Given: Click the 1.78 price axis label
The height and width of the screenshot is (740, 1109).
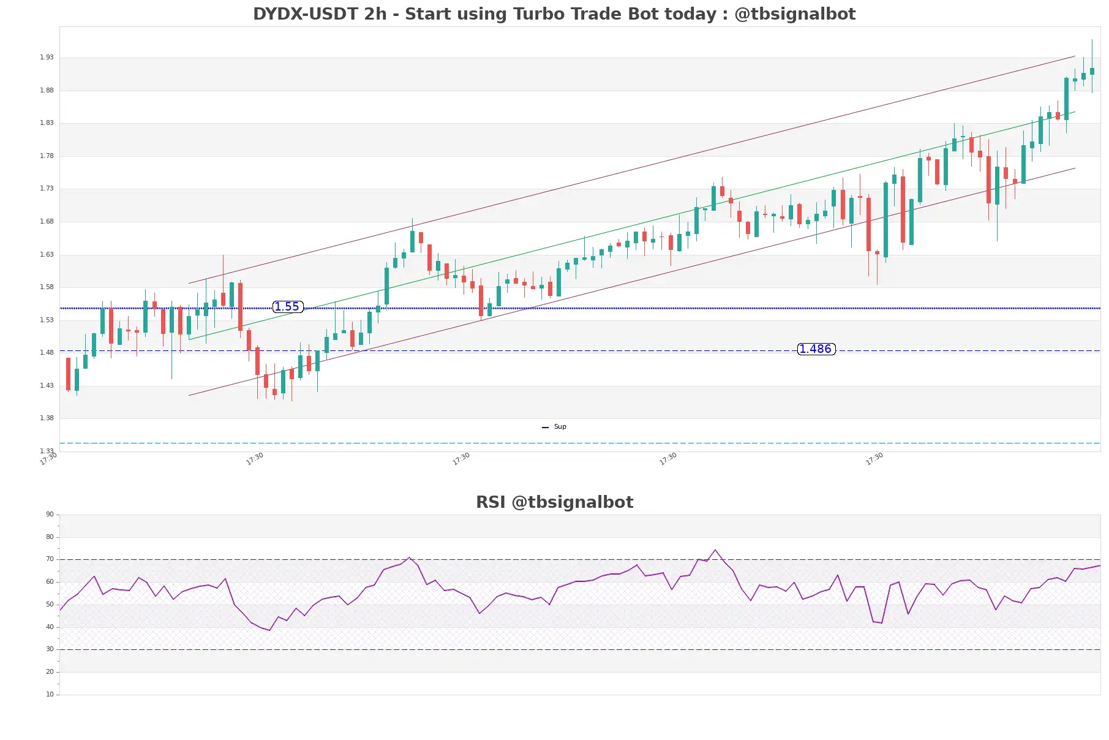Looking at the screenshot, I should (47, 156).
